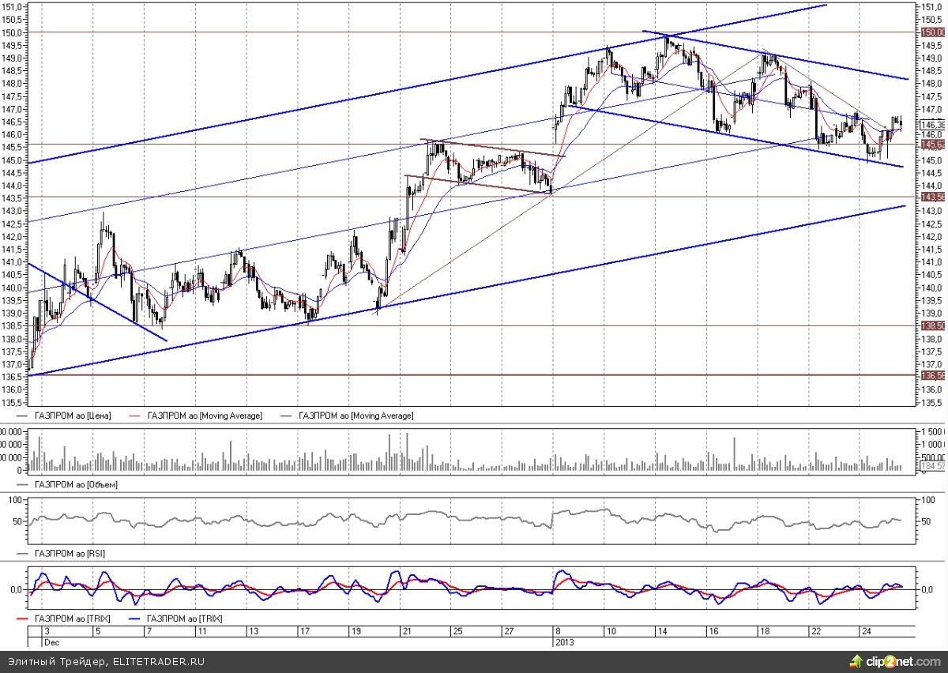Click the red TRIX legend line marker
This screenshot has height=673, width=948.
click(22, 619)
